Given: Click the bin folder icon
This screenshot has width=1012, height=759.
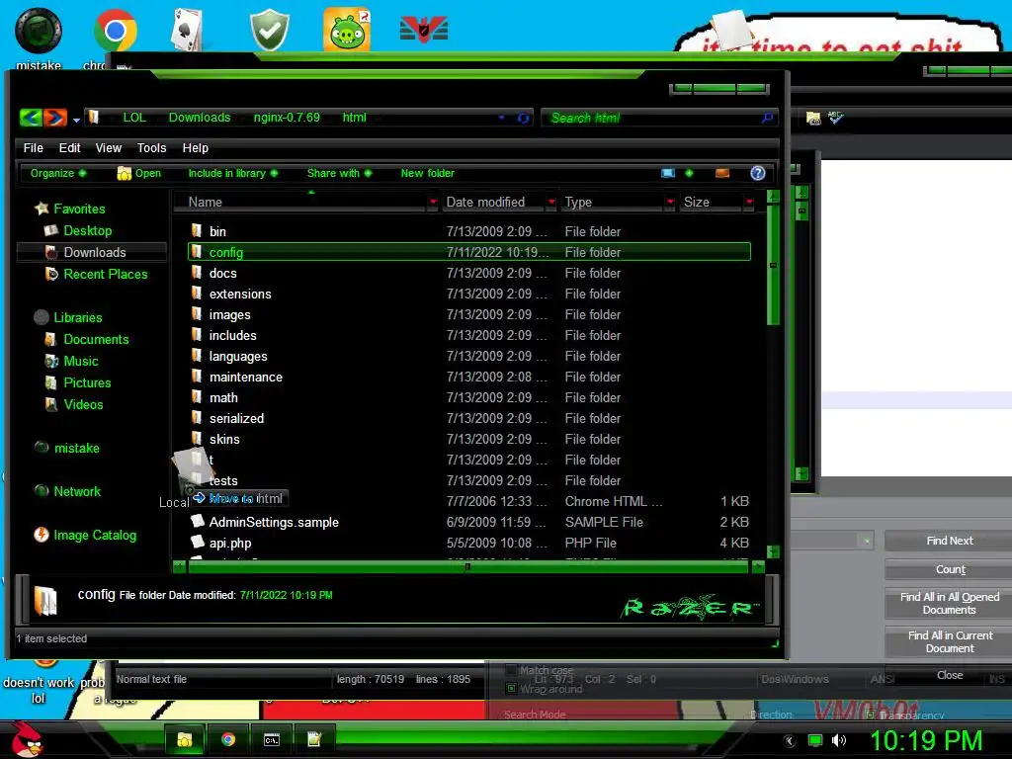Looking at the screenshot, I should pyautogui.click(x=197, y=230).
